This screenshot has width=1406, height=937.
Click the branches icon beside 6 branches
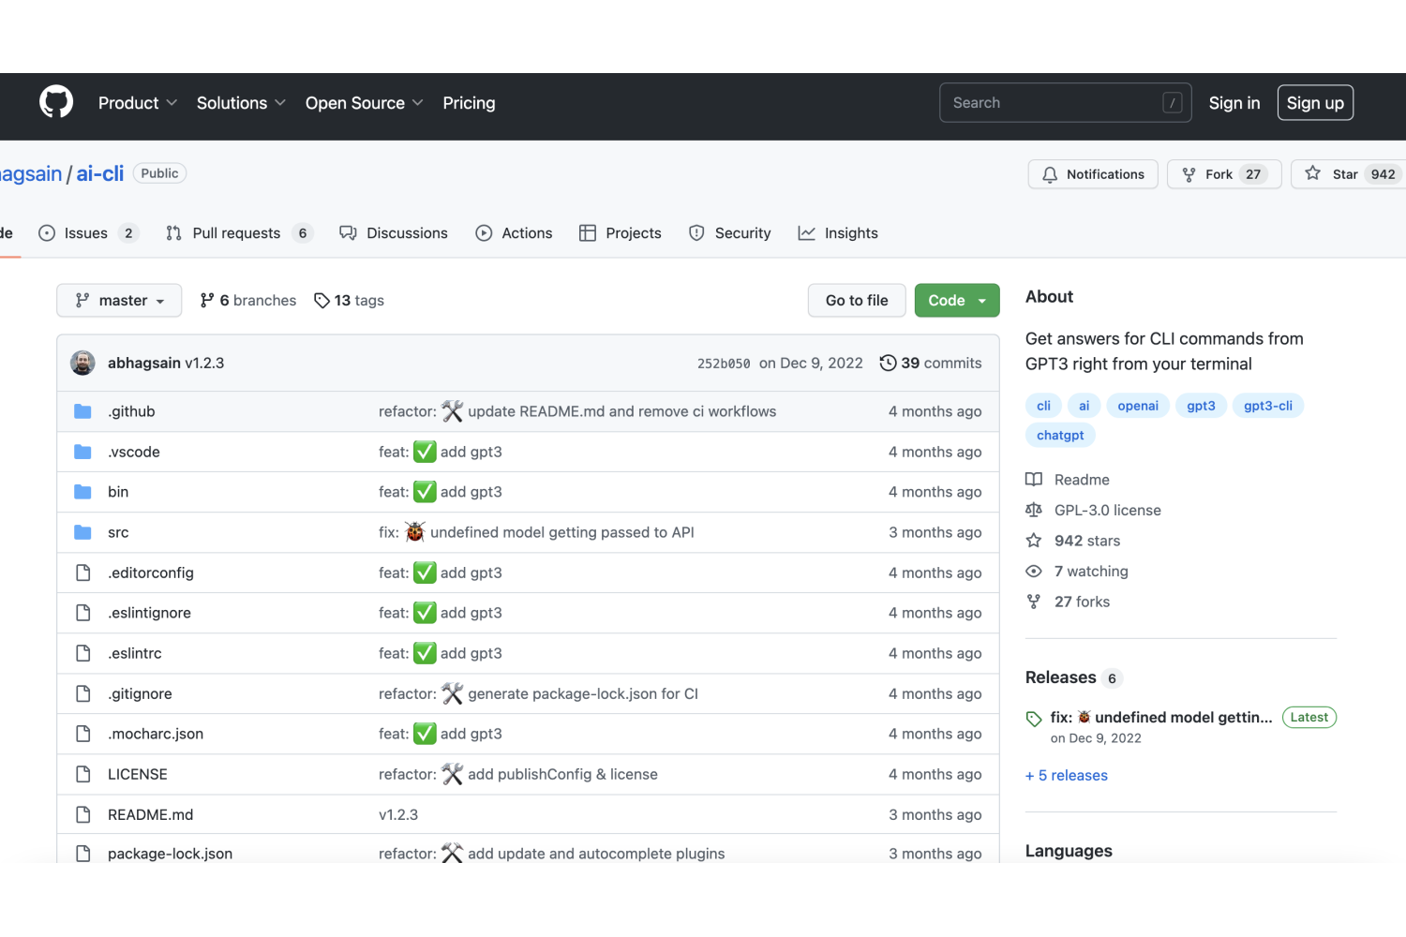(x=207, y=300)
